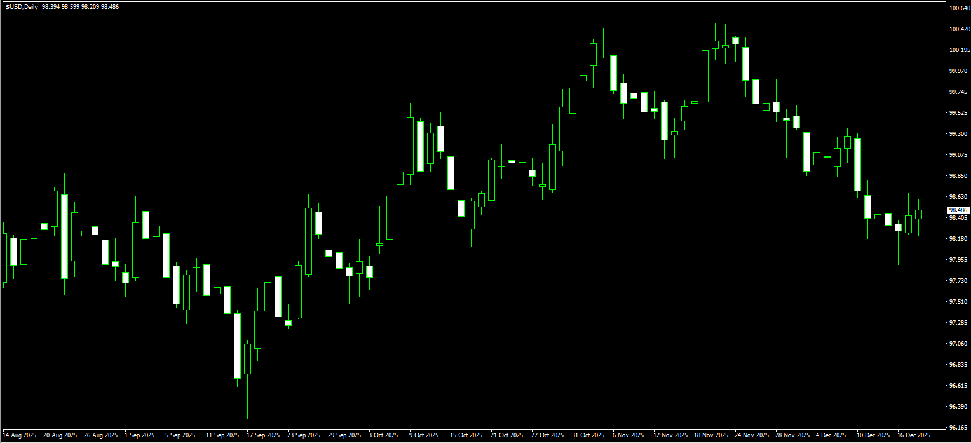Click the rightmost (latest) candlestick on chart
The height and width of the screenshot is (443, 971).
point(918,214)
